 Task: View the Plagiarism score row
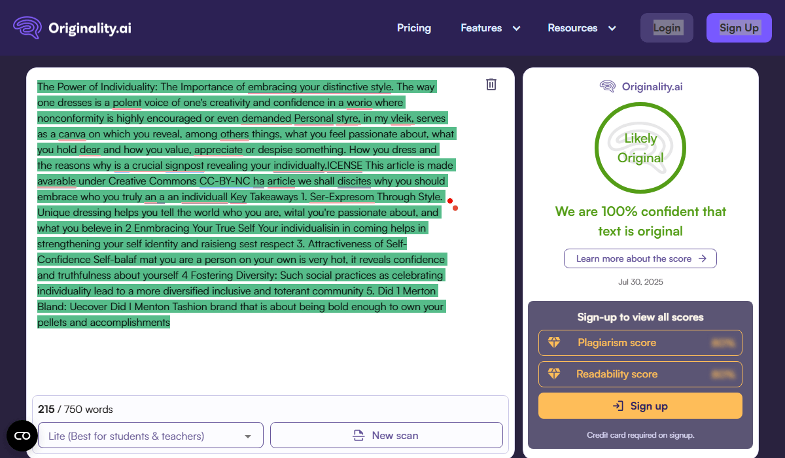coord(640,342)
